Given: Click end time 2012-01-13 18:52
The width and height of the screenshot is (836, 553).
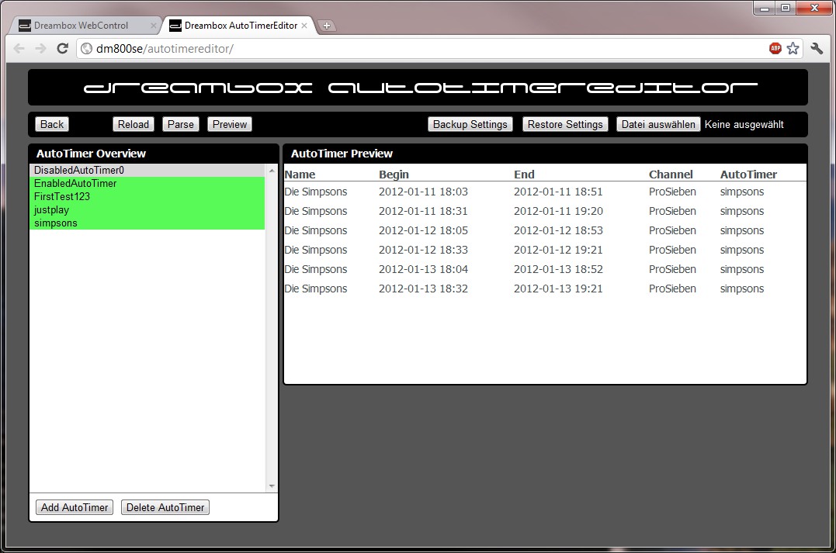Looking at the screenshot, I should [x=558, y=270].
